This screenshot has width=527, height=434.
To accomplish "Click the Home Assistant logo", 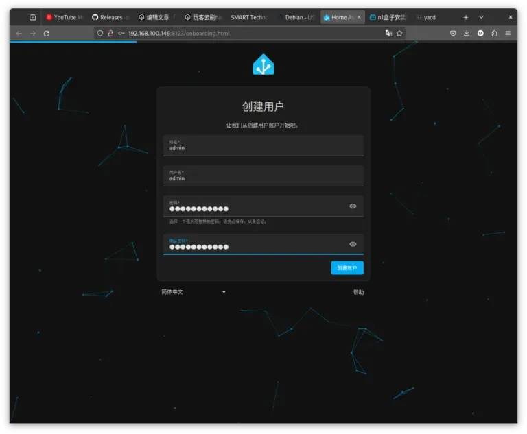I will [263, 64].
